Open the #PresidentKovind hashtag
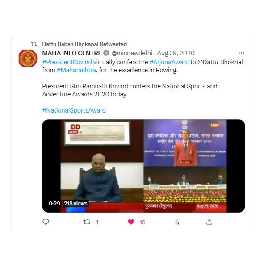Screen dimensions: 268x268 [x=67, y=62]
